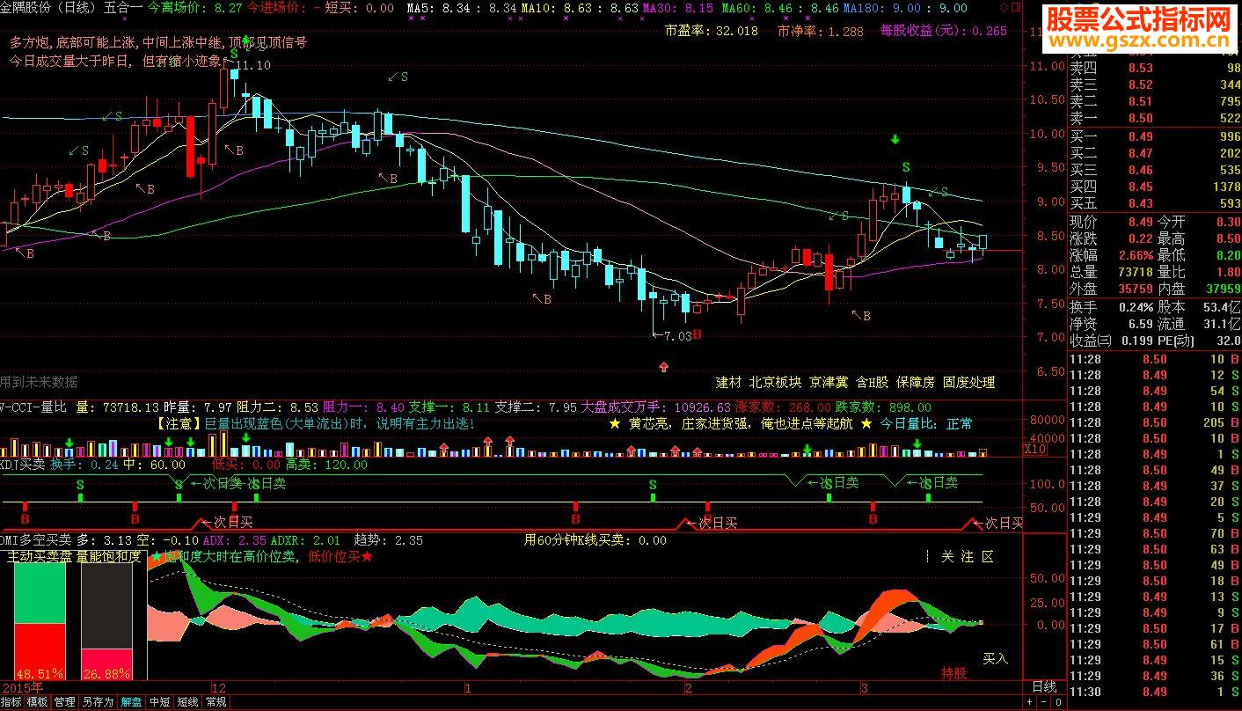Click the 量能饱和度 label
The width and height of the screenshot is (1242, 711).
click(x=108, y=556)
